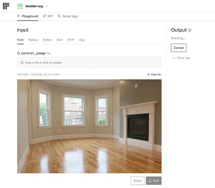The image size is (215, 188).
Task: Switch to the Playground tab
Action: (28, 16)
